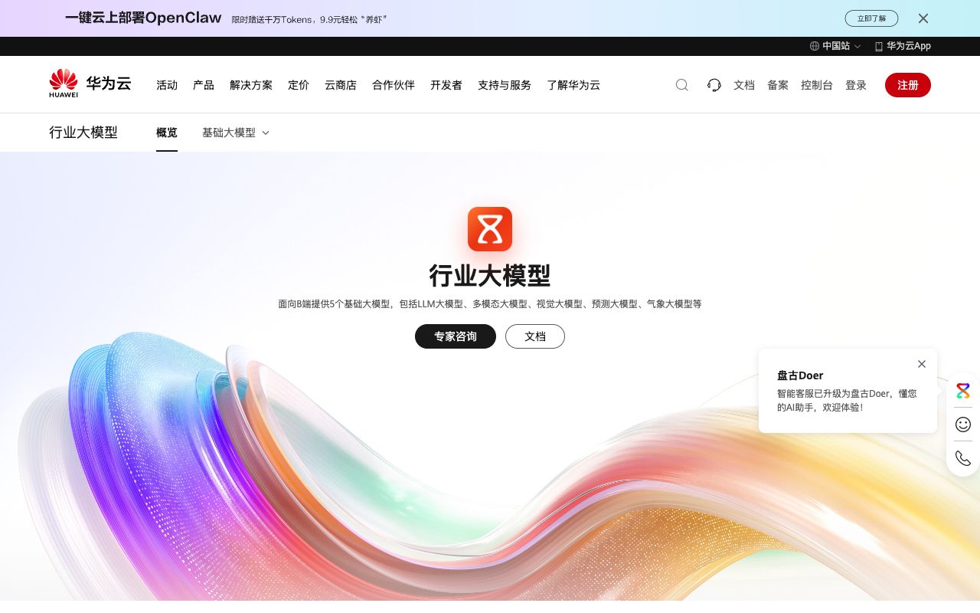The width and height of the screenshot is (980, 613).
Task: Click the phone contact icon in sidebar
Action: [x=962, y=458]
